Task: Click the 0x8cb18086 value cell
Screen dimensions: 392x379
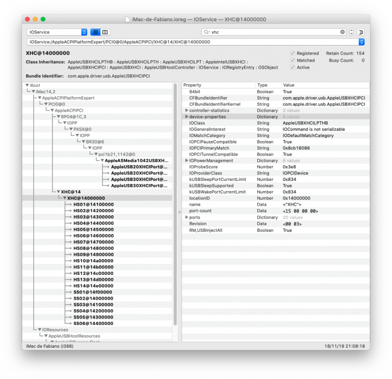Action: (x=296, y=148)
